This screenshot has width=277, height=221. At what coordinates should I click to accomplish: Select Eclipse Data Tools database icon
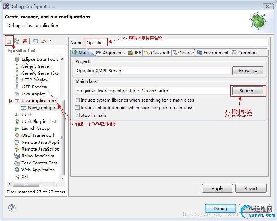tap(17, 59)
